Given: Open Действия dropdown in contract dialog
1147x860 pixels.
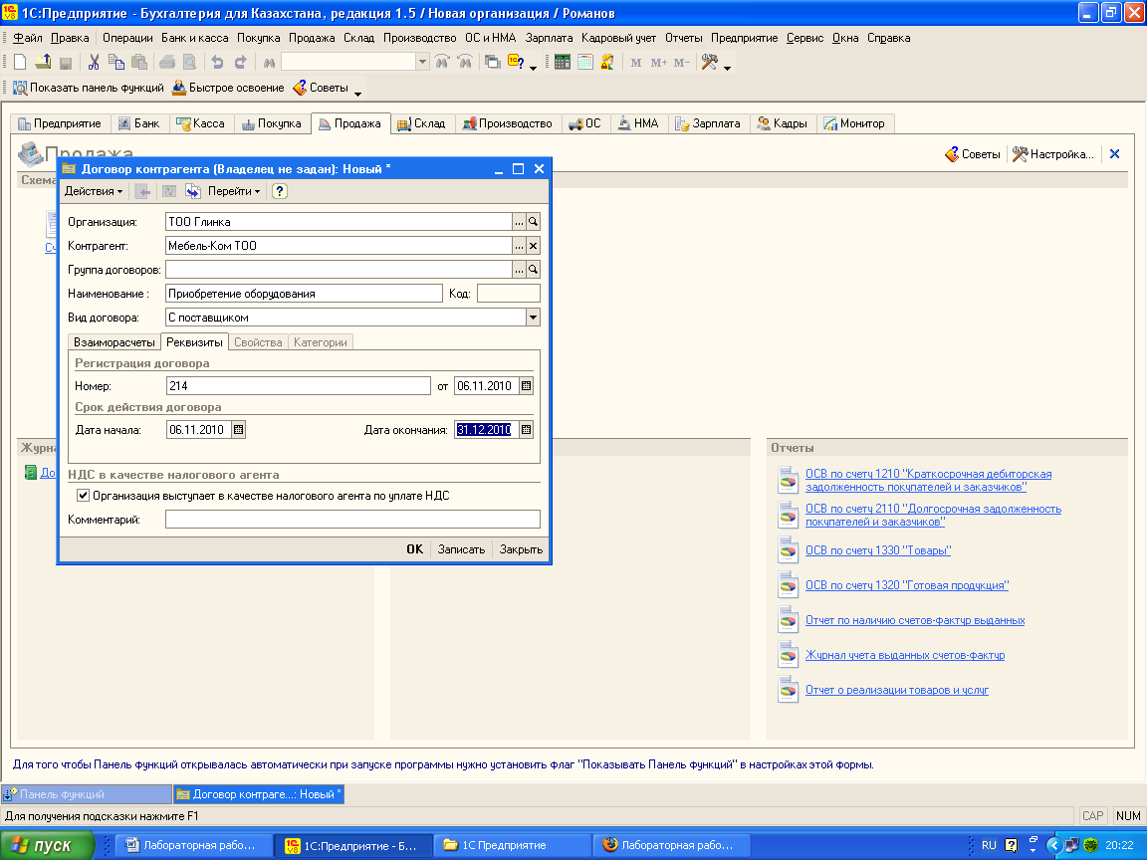Looking at the screenshot, I should tap(93, 191).
